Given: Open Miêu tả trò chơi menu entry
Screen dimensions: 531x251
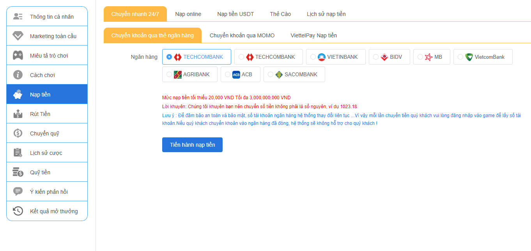Looking at the screenshot, I should [47, 55].
